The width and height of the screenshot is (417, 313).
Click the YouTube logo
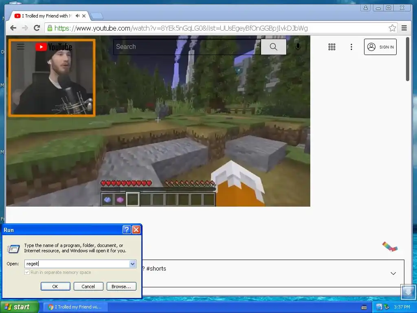[54, 47]
